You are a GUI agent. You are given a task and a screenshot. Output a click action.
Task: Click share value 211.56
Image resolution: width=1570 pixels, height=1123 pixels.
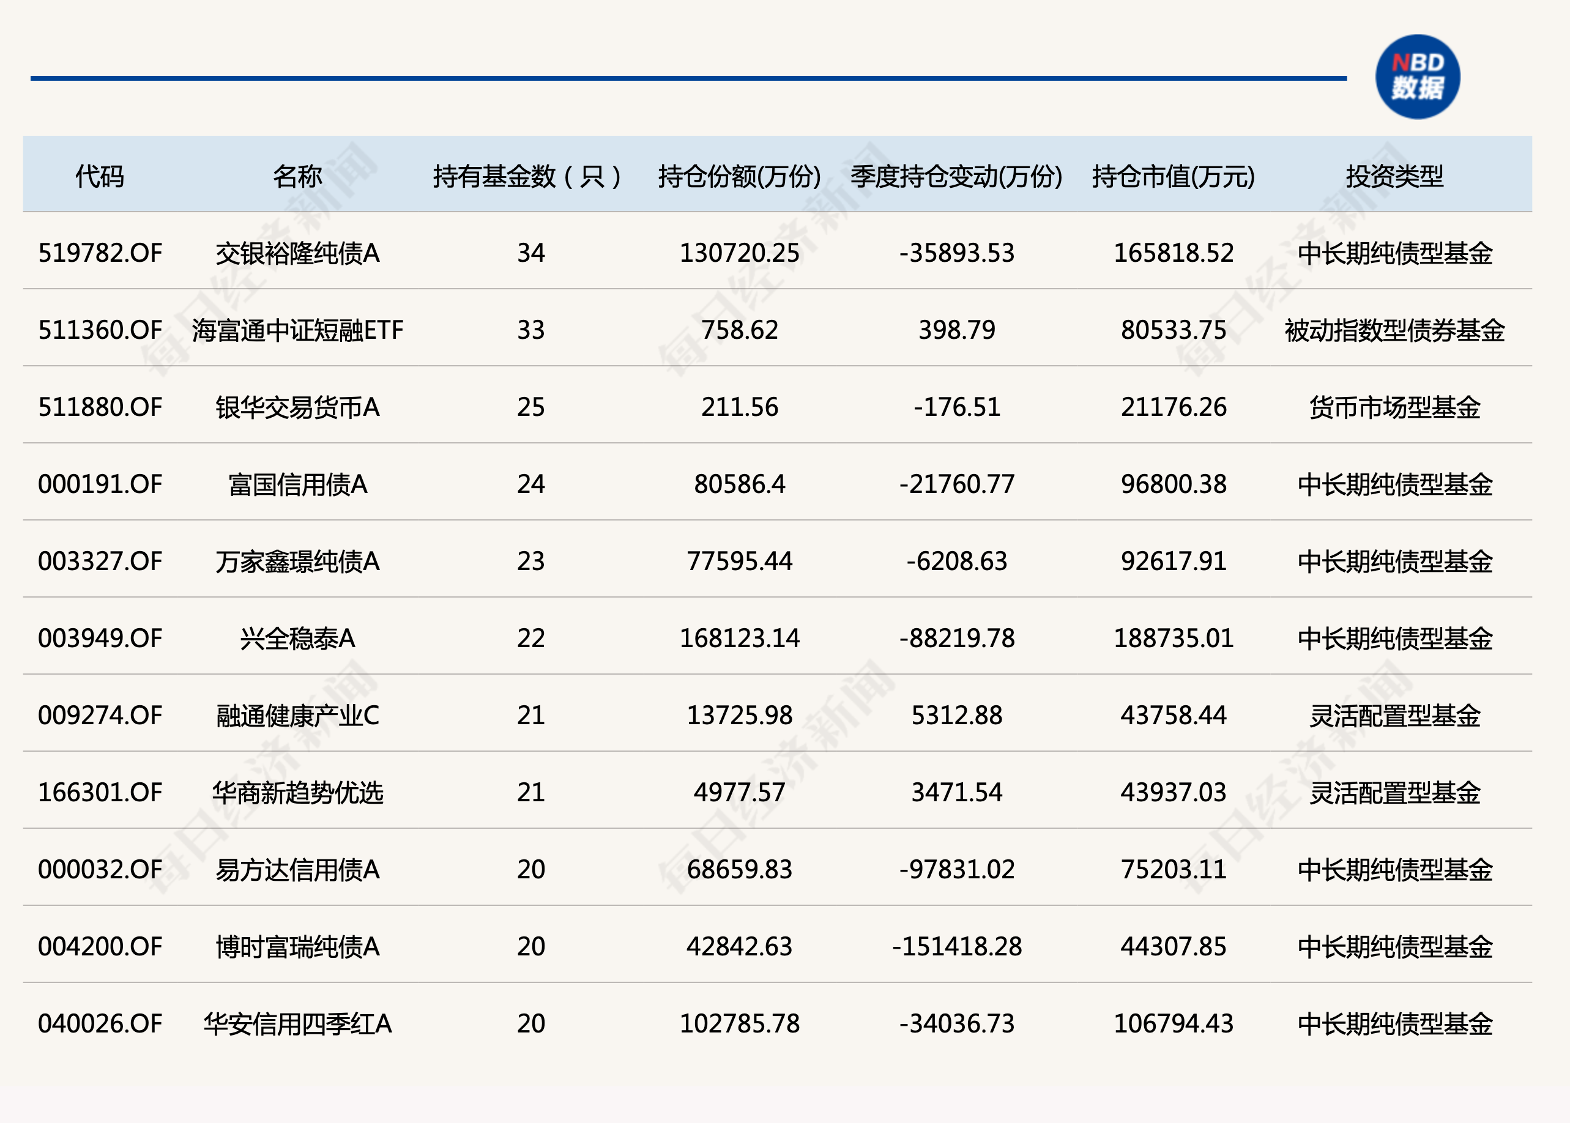click(739, 407)
